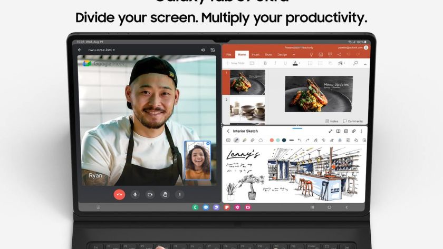Image resolution: width=443 pixels, height=249 pixels.
Task: Open Meet more options menu
Action: click(x=179, y=194)
